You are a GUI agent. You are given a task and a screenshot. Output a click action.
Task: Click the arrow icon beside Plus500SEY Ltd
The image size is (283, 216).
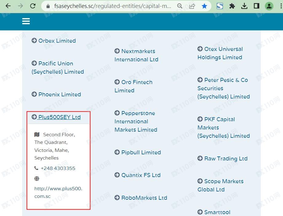pyautogui.click(x=34, y=117)
